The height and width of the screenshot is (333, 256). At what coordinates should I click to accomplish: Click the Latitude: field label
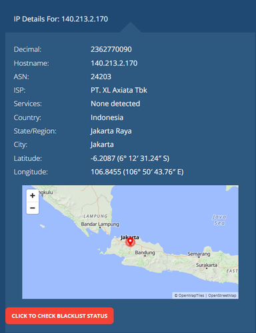[x=28, y=159]
